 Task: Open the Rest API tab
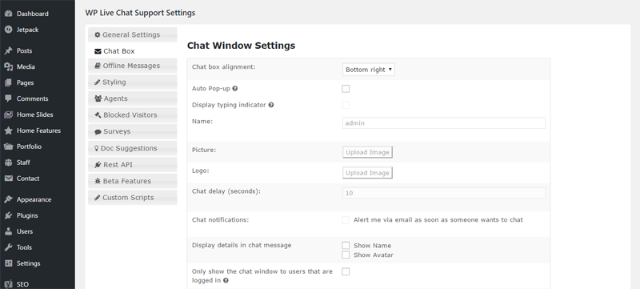133,164
